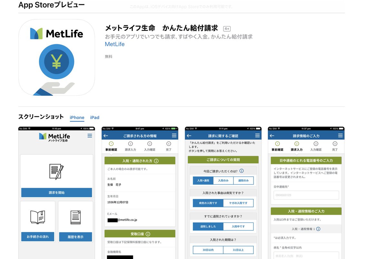Select 病気の入院です option
Image resolution: width=387 pixels, height=259 pixels.
208,203
